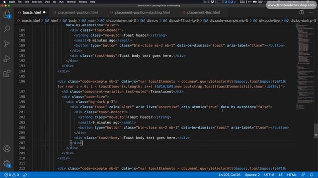This screenshot has width=318, height=178.
Task: Click the div.code-example.mb-5 breadcrumb
Action: tap(229, 20)
